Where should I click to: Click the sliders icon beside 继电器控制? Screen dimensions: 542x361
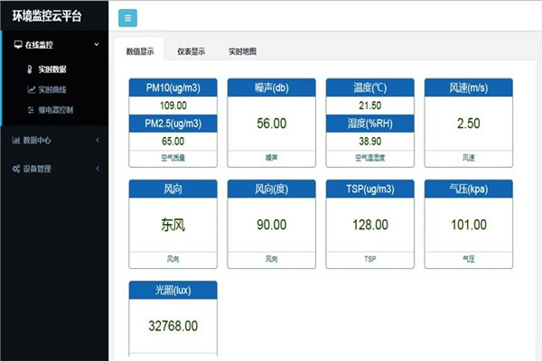click(x=31, y=109)
